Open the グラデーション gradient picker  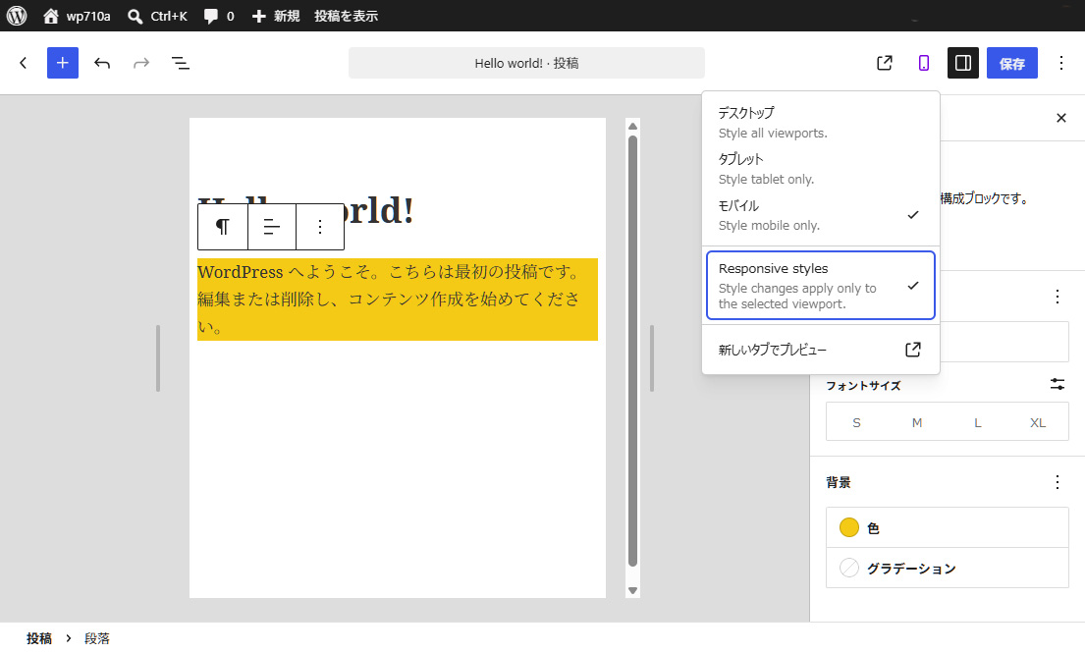click(948, 569)
